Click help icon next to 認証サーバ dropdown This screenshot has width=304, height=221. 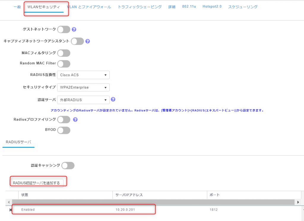[x=113, y=100]
